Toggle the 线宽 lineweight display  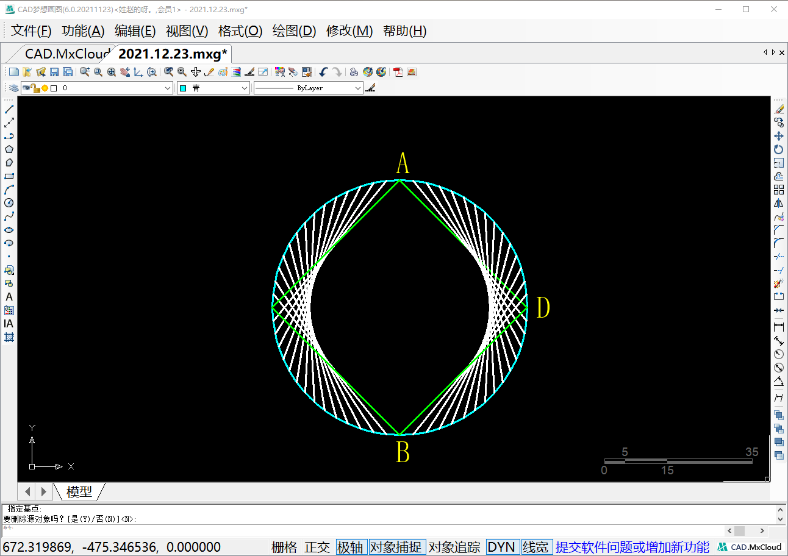(536, 547)
